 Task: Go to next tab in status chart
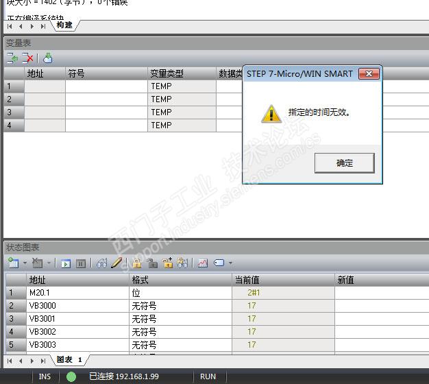32,361
